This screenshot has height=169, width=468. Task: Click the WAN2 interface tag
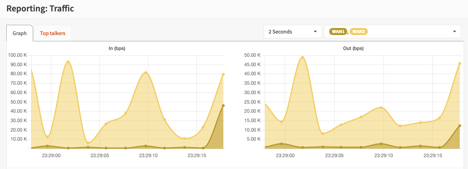(358, 32)
